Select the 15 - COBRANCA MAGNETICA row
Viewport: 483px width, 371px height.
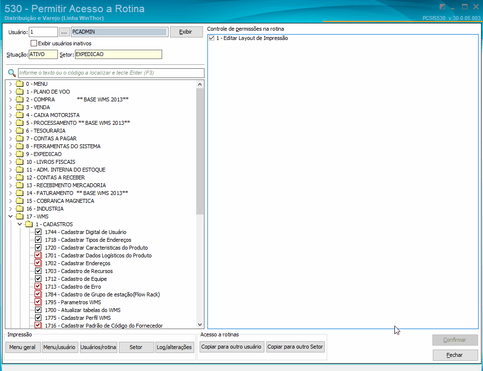point(60,201)
